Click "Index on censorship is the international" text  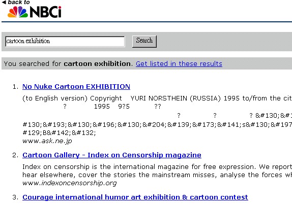[89, 167]
